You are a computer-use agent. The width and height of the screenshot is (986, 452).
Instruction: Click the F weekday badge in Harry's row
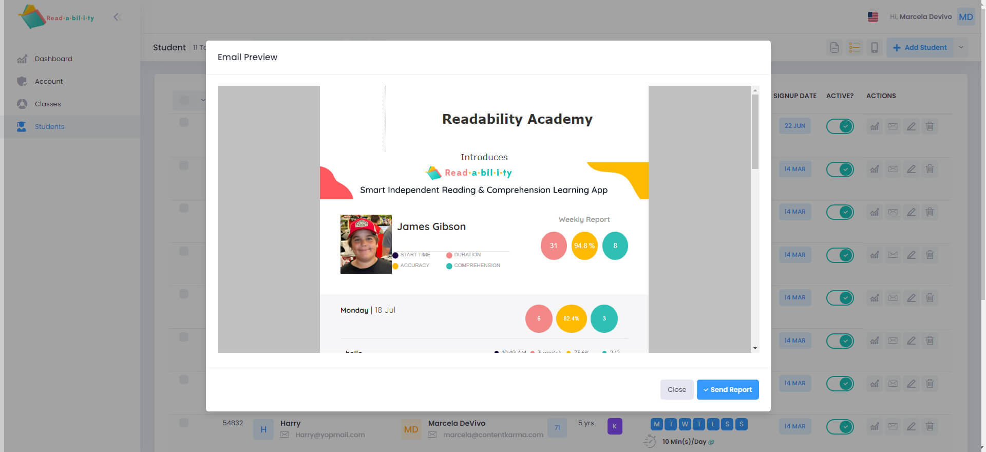pos(713,424)
